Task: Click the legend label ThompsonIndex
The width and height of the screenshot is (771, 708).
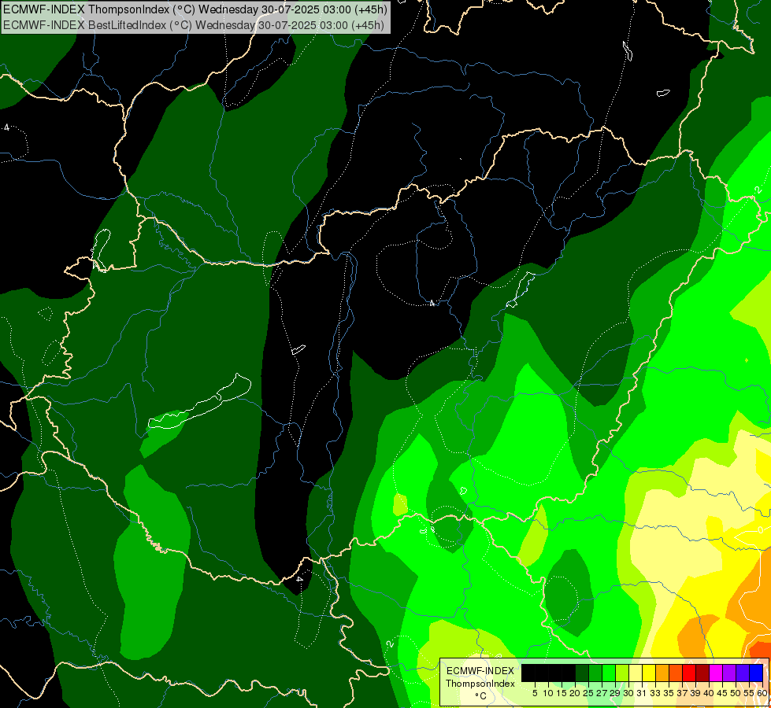Action: 480,684
